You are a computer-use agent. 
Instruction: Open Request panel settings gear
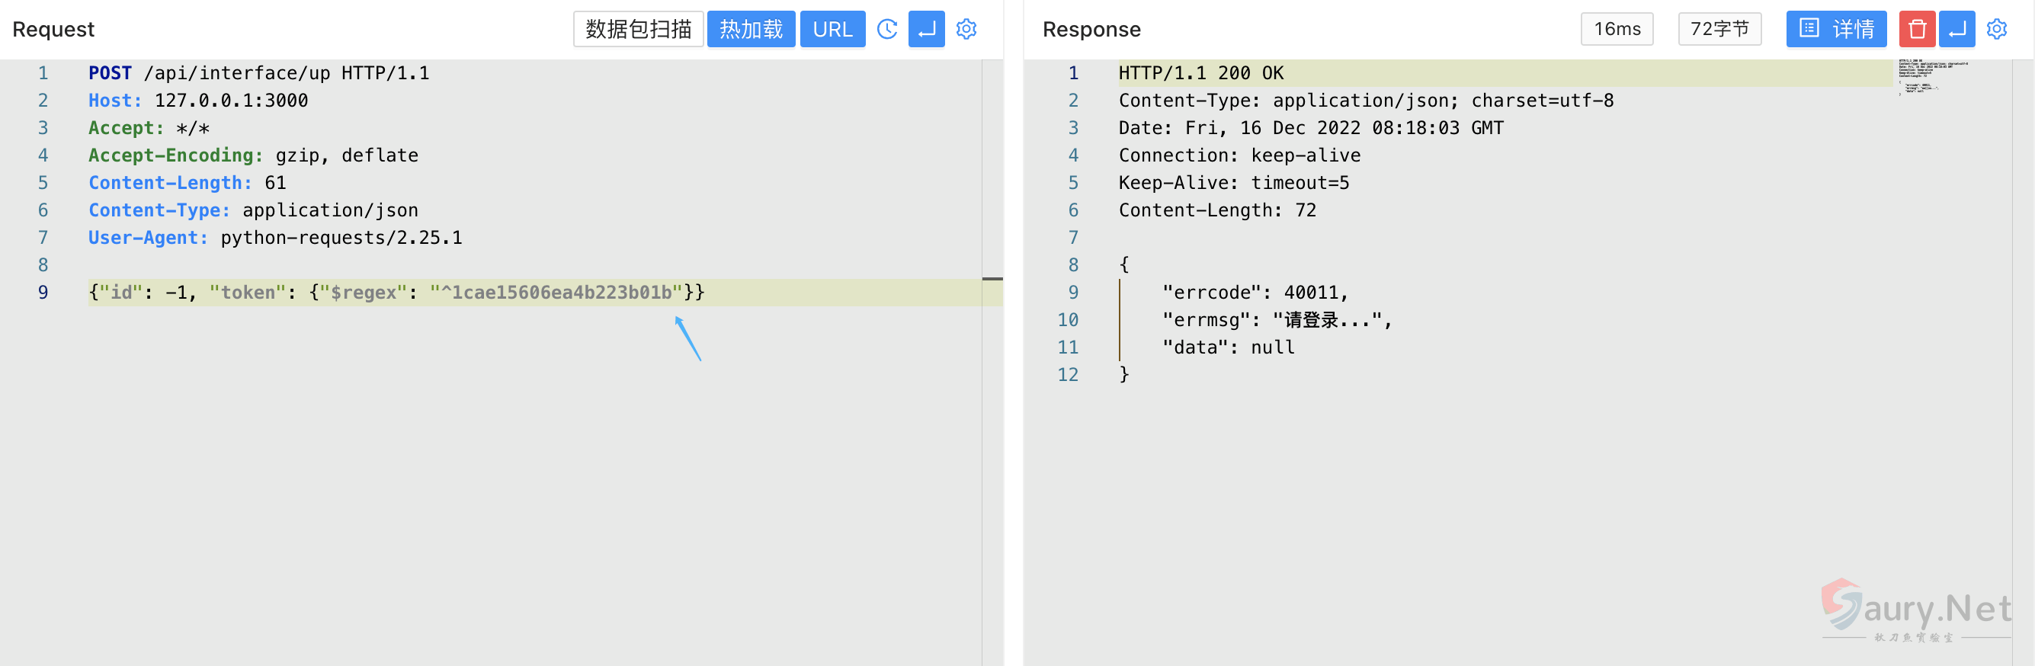966,29
